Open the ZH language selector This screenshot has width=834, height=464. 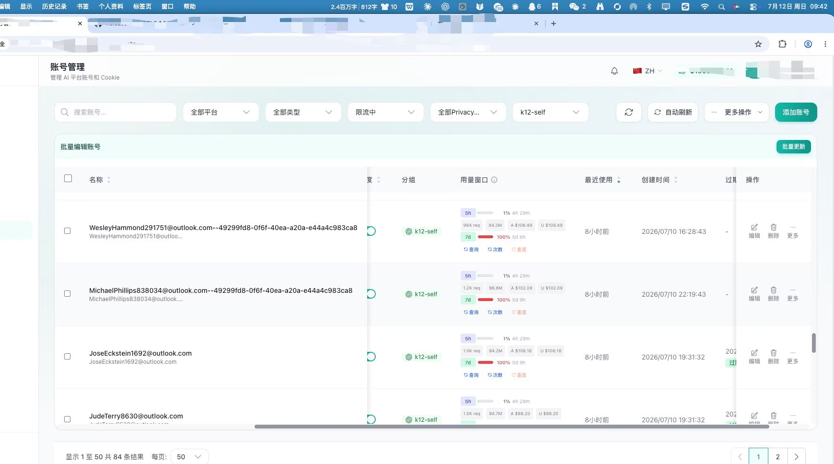pos(648,71)
